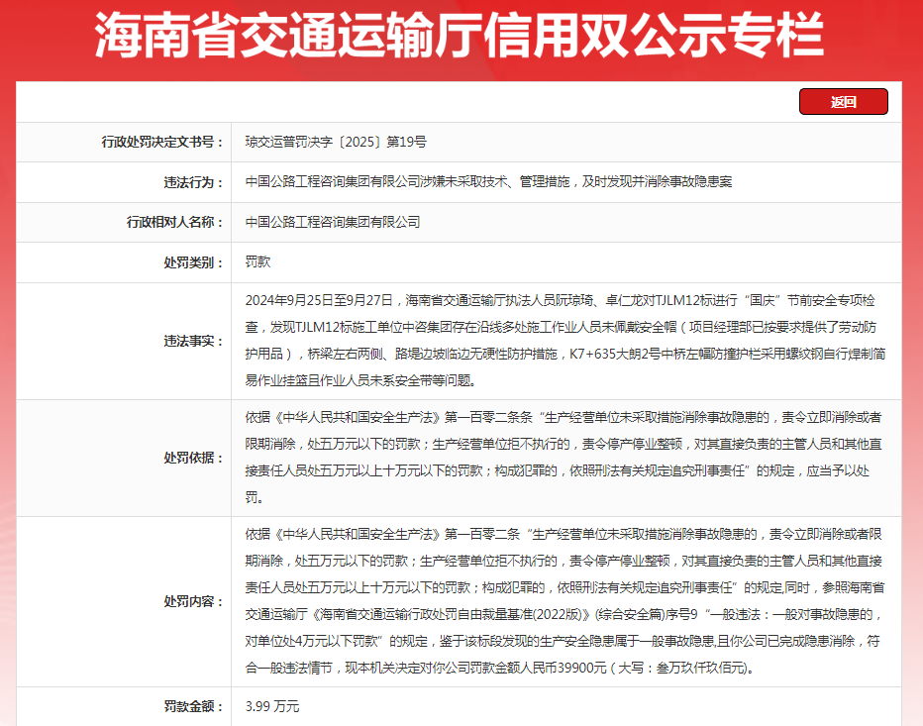Click the 处罚类别 row label

point(189,262)
